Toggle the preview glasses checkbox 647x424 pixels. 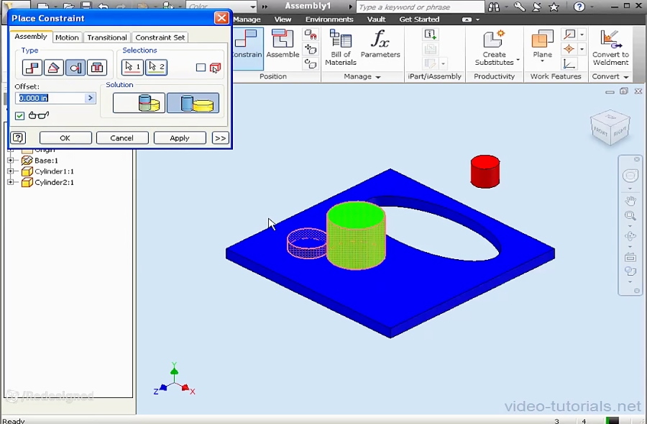click(x=19, y=115)
